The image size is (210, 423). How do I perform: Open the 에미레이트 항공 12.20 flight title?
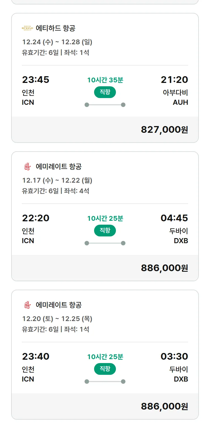click(59, 305)
